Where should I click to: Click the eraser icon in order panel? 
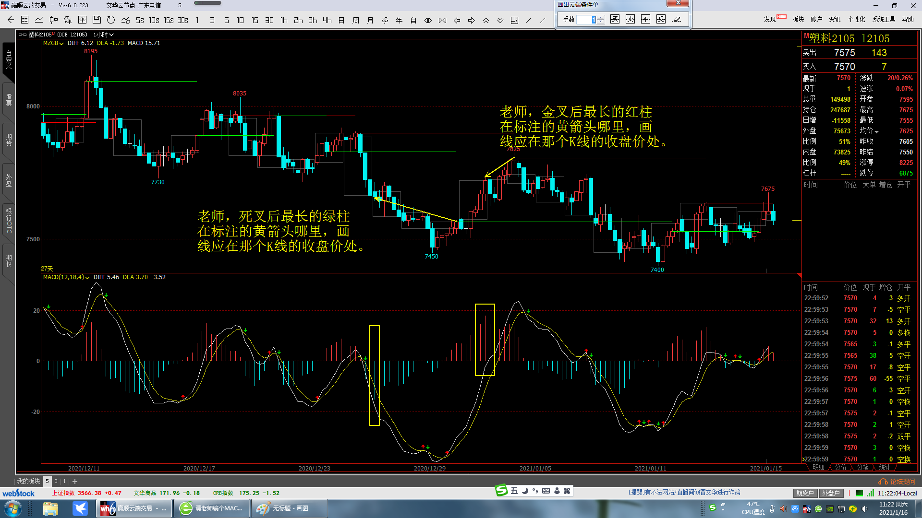coord(676,19)
